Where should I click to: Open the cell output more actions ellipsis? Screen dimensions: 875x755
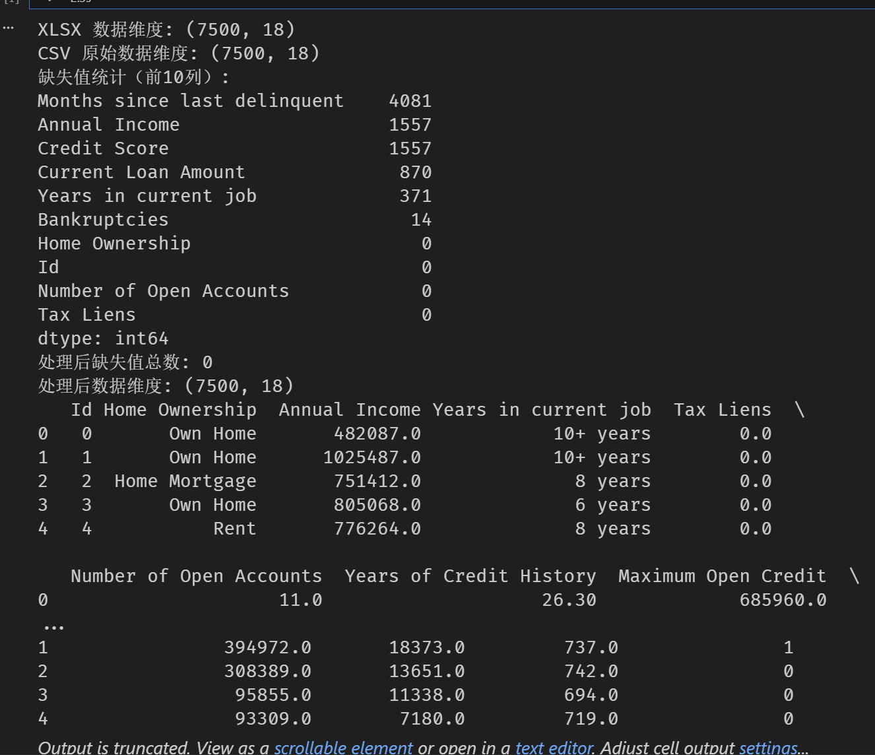pyautogui.click(x=8, y=28)
